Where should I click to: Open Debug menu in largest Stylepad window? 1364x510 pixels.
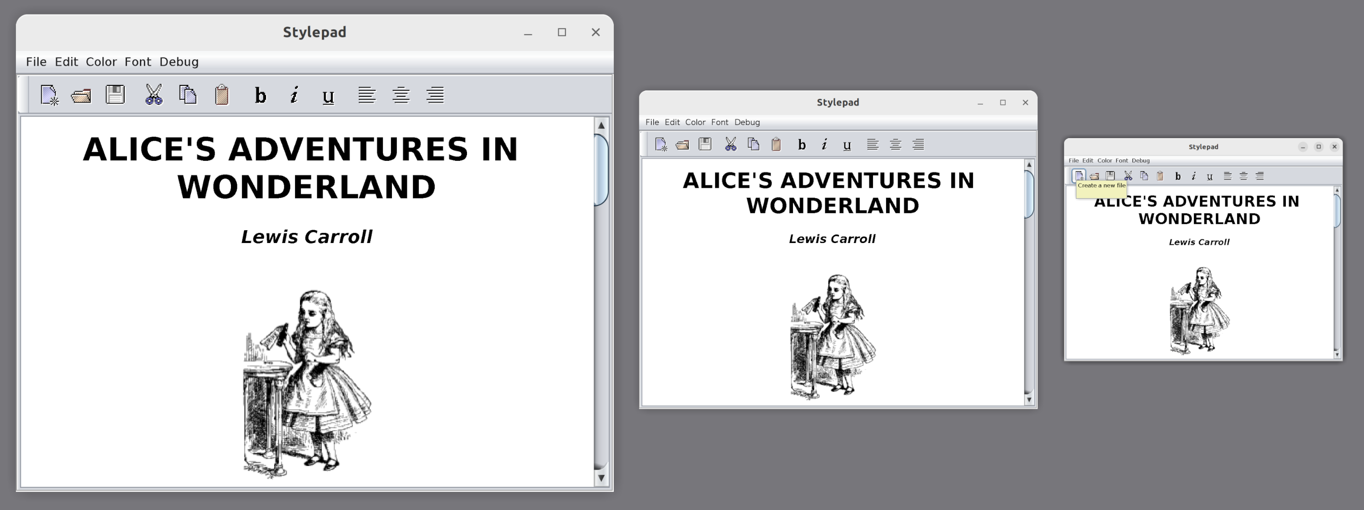pyautogui.click(x=179, y=62)
